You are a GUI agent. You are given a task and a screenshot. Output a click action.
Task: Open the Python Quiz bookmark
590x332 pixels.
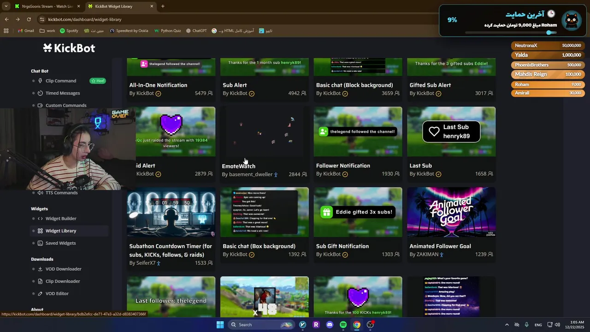pos(167,31)
